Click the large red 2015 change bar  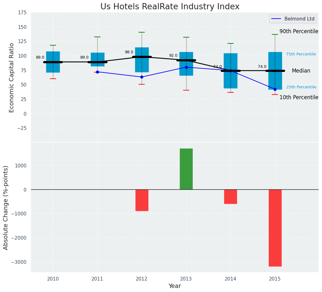click(275, 228)
